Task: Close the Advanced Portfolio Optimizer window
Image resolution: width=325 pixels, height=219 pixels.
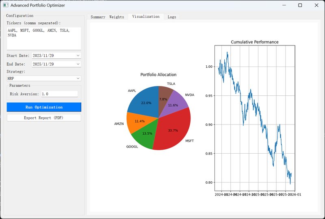Action: 316,5
